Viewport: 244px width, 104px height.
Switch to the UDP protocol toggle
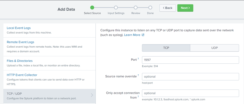pyautogui.click(x=214, y=48)
